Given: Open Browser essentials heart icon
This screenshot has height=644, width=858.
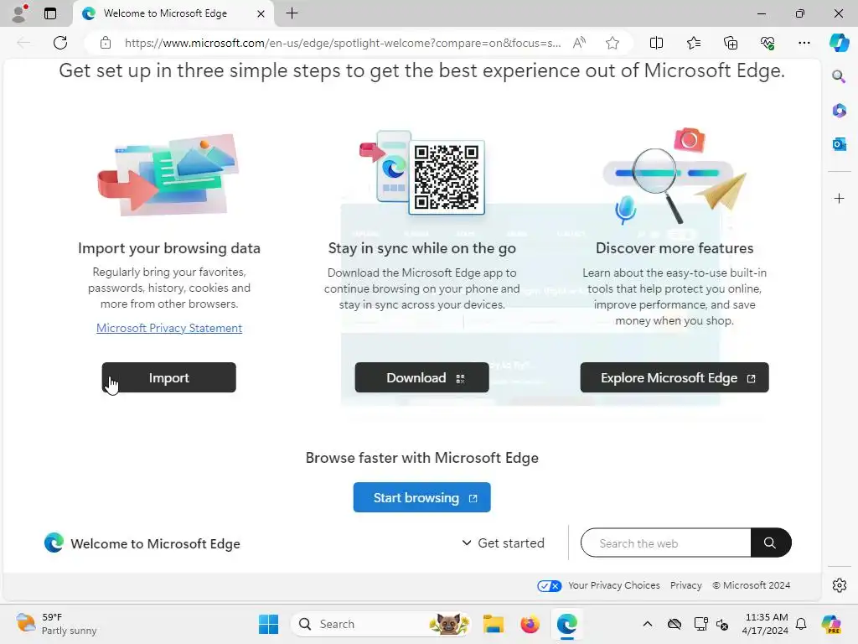Looking at the screenshot, I should pos(768,43).
